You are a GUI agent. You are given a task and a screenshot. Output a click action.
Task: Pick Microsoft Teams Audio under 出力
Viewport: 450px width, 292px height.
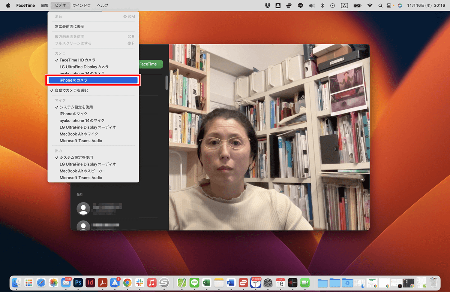click(x=93, y=178)
